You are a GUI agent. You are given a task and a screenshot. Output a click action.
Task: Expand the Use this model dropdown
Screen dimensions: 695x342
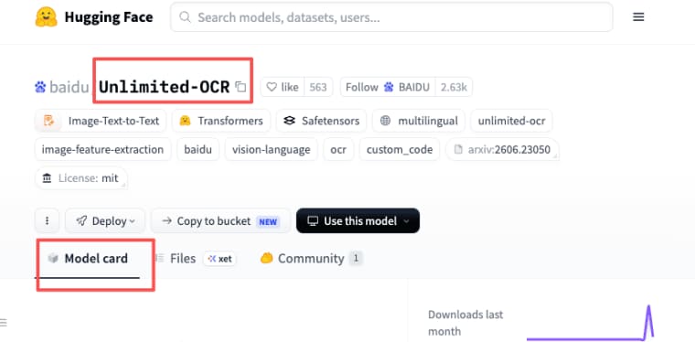click(x=358, y=220)
